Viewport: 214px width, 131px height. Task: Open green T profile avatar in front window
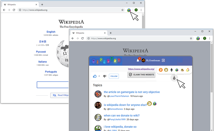tap(205, 38)
